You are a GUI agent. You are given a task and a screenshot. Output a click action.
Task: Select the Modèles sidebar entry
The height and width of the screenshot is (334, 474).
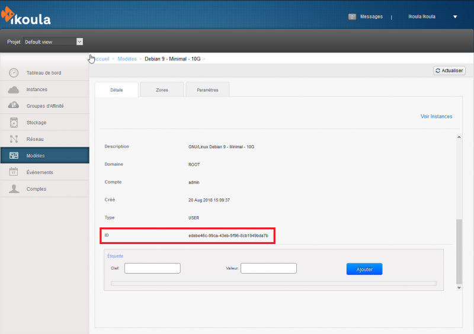pyautogui.click(x=45, y=155)
